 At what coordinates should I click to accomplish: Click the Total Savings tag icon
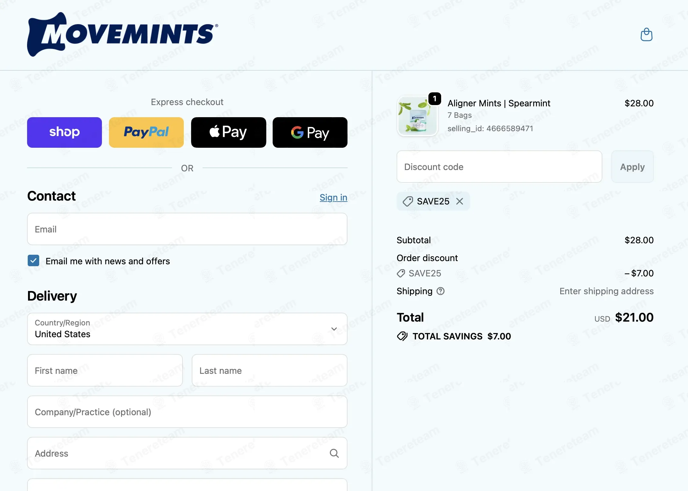click(402, 336)
